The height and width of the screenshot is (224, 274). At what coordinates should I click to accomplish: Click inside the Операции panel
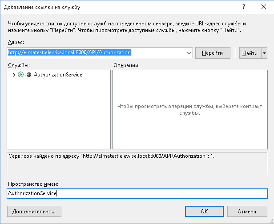pyautogui.click(x=189, y=129)
